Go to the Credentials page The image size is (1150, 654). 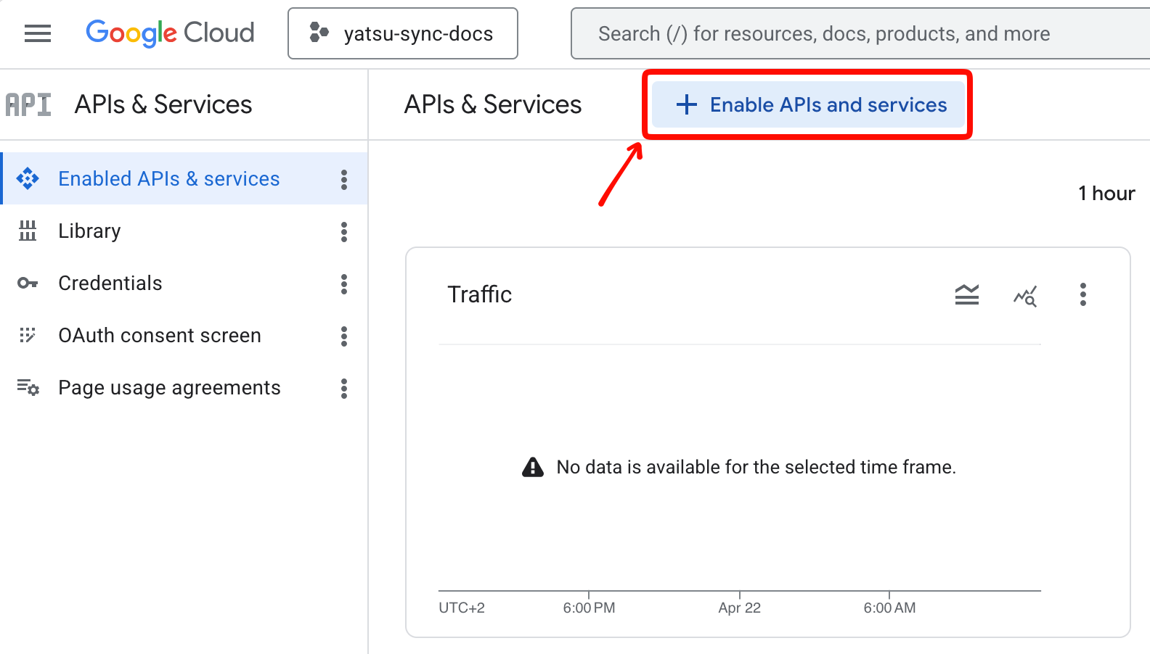[110, 283]
